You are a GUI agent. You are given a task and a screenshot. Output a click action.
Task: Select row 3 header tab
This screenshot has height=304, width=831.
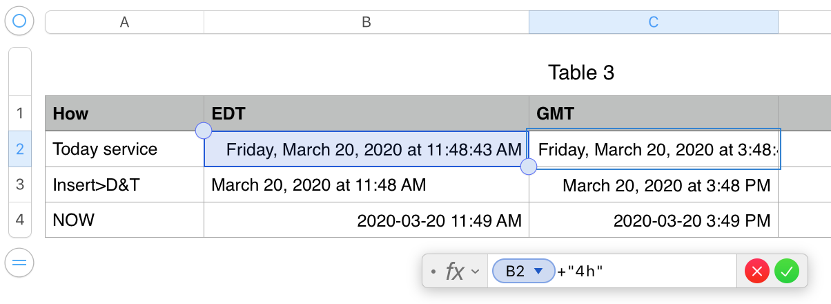point(19,184)
